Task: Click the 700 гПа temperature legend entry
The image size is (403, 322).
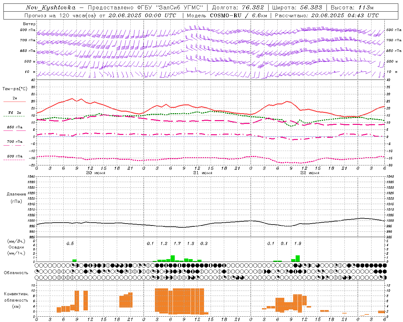Action: click(14, 142)
